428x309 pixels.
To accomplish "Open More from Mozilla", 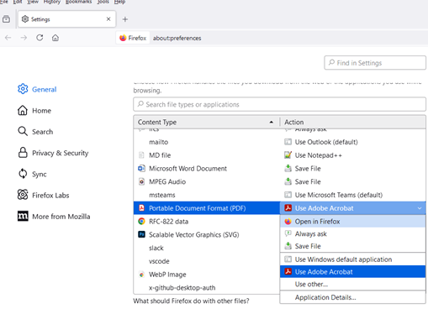I will tap(54, 217).
